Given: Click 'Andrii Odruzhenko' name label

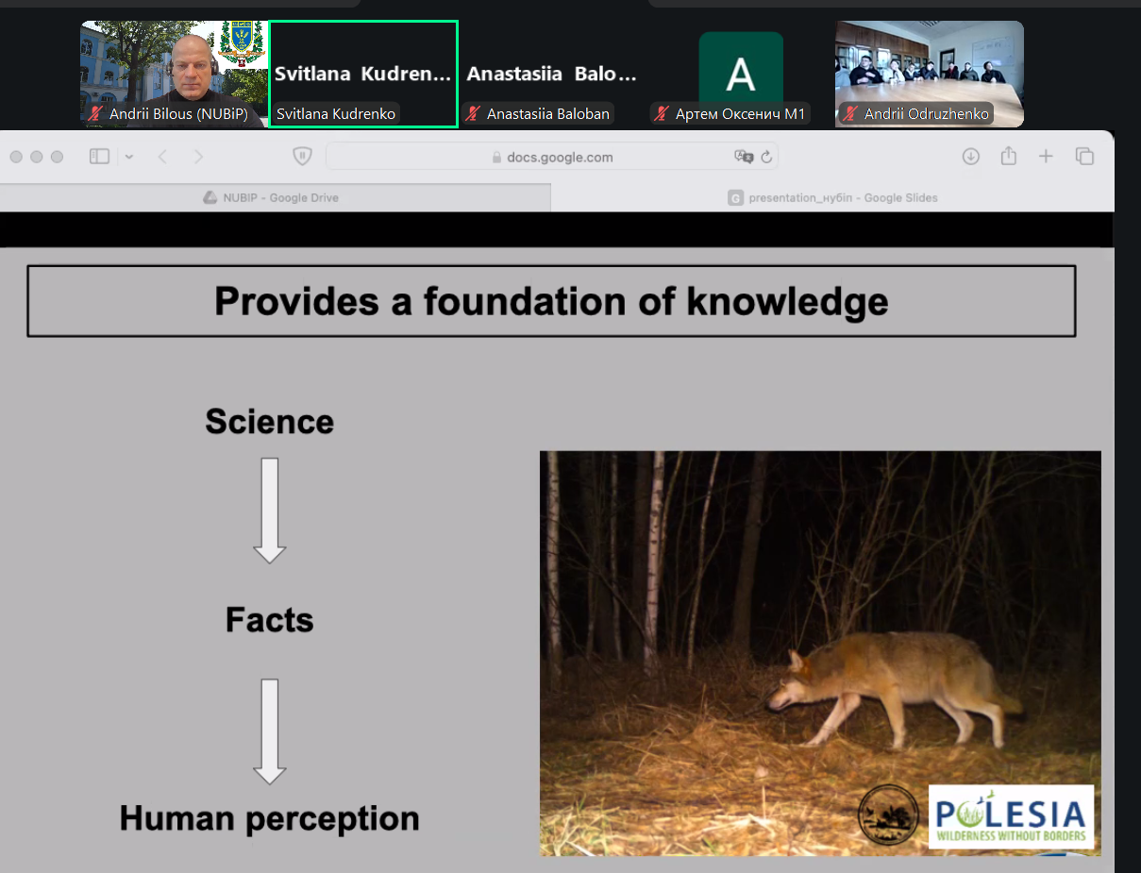Looking at the screenshot, I should [926, 114].
